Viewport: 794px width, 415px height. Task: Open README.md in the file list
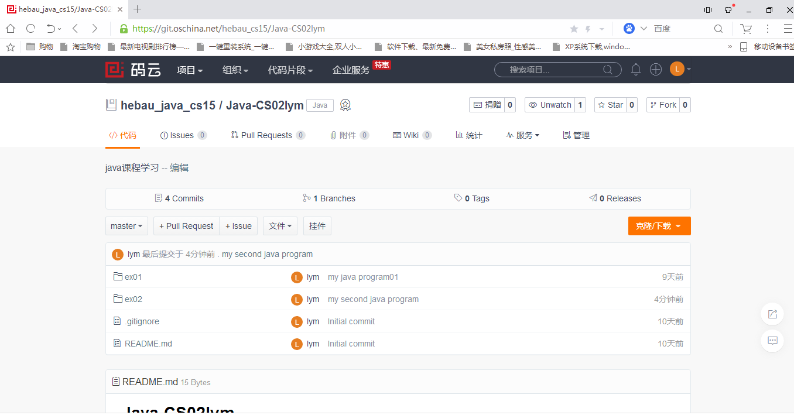tap(148, 344)
